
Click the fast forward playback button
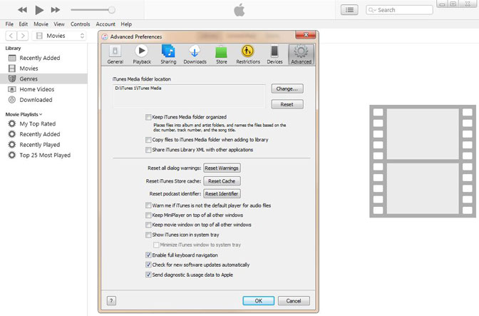tap(56, 10)
